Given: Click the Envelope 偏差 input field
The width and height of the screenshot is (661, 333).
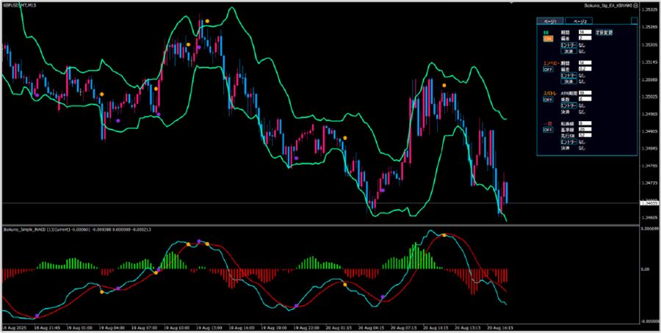Looking at the screenshot, I should pyautogui.click(x=585, y=69).
